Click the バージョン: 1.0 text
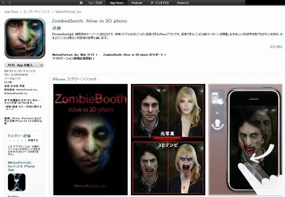This screenshot has height=197, width=285. (x=12, y=78)
